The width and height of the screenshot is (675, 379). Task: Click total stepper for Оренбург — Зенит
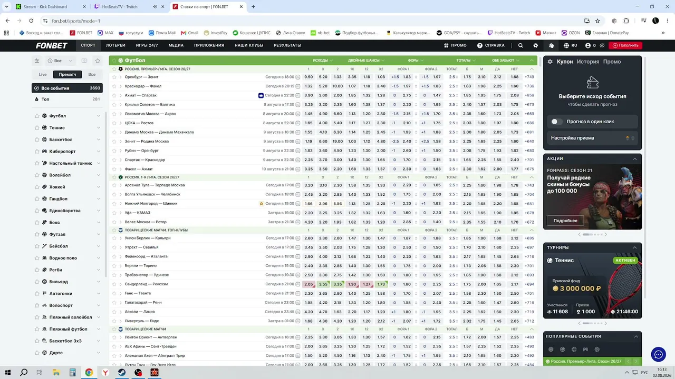(458, 77)
